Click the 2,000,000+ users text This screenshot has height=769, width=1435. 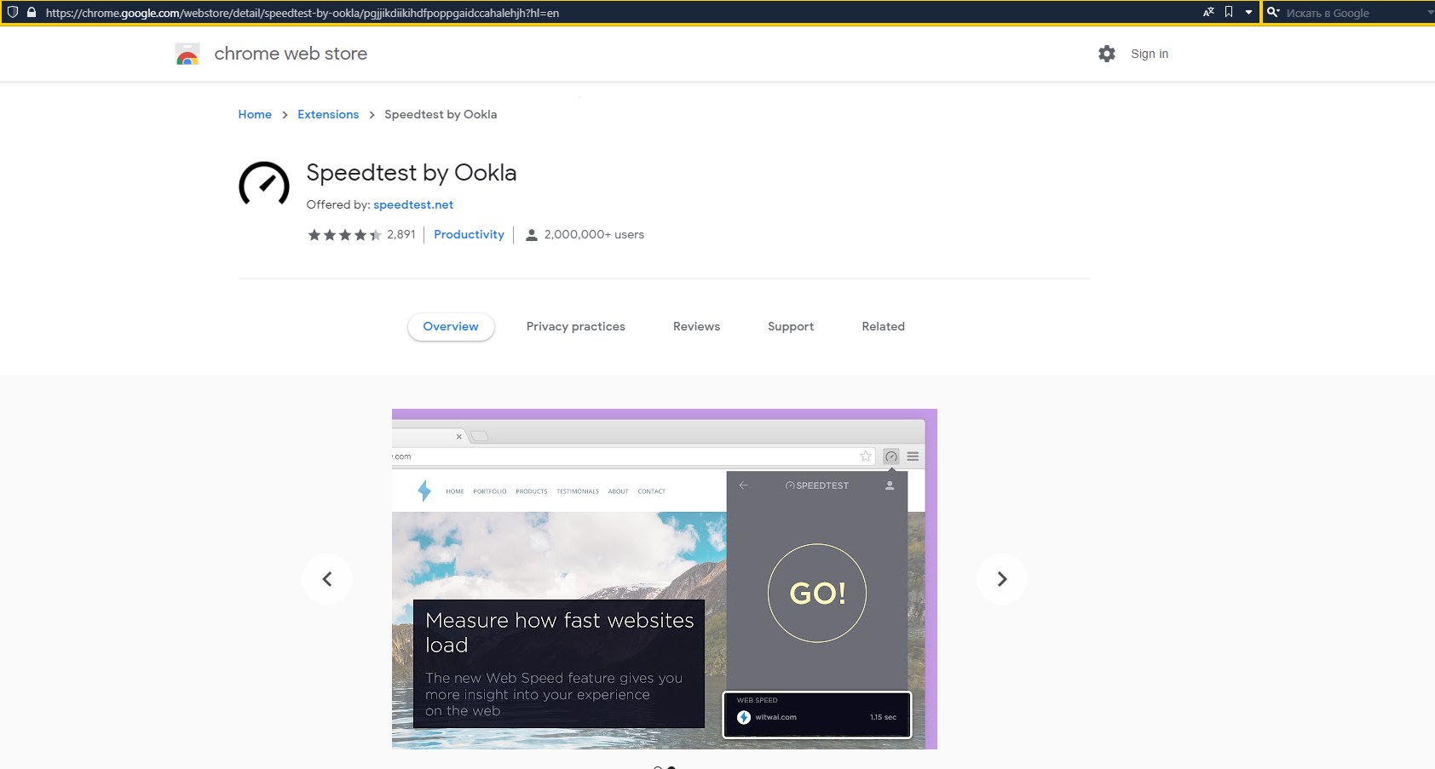coord(594,234)
